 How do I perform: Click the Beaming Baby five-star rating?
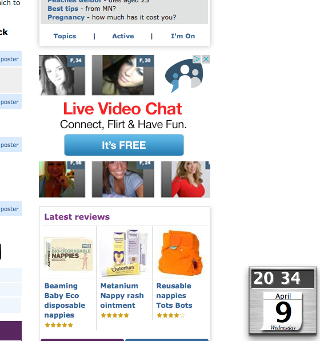59,325
